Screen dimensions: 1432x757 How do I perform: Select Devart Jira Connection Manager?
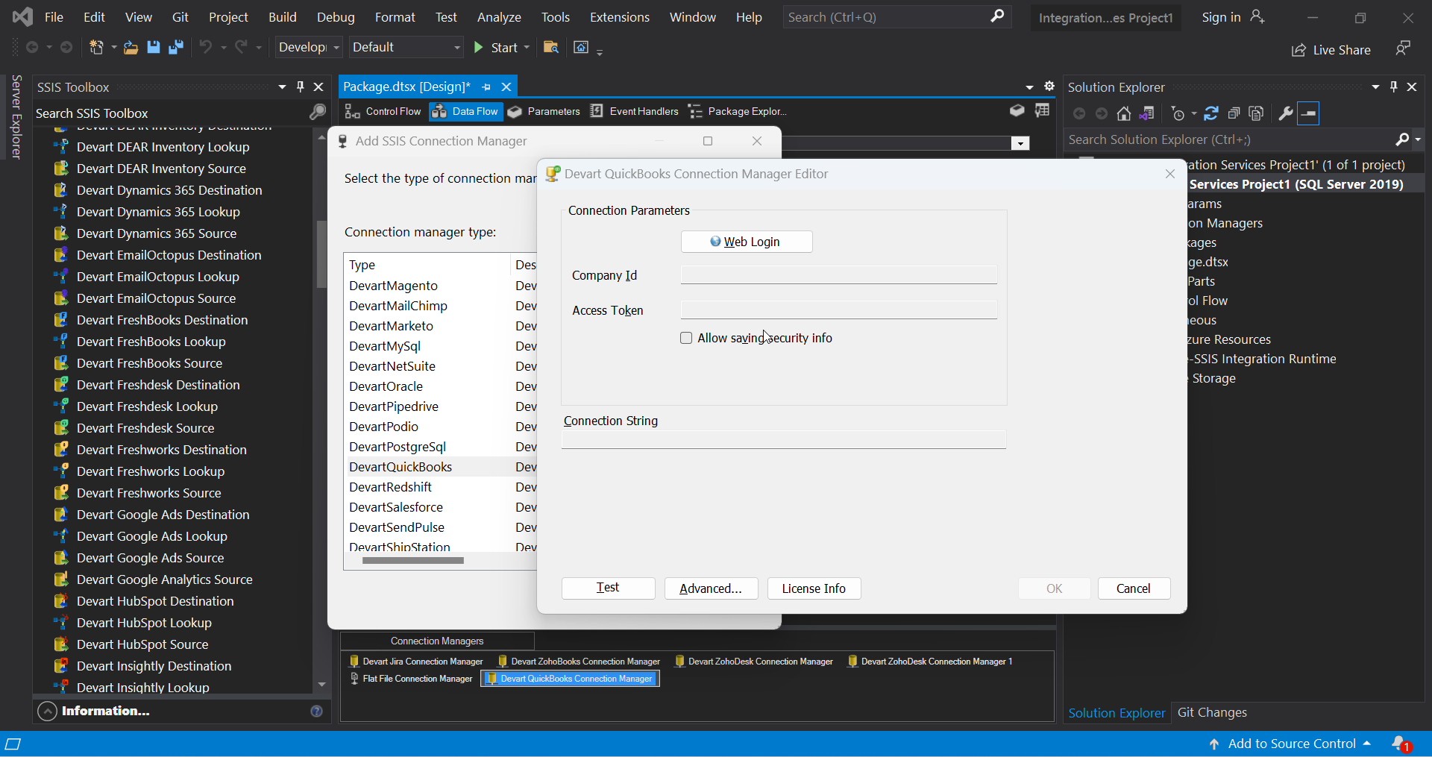416,662
